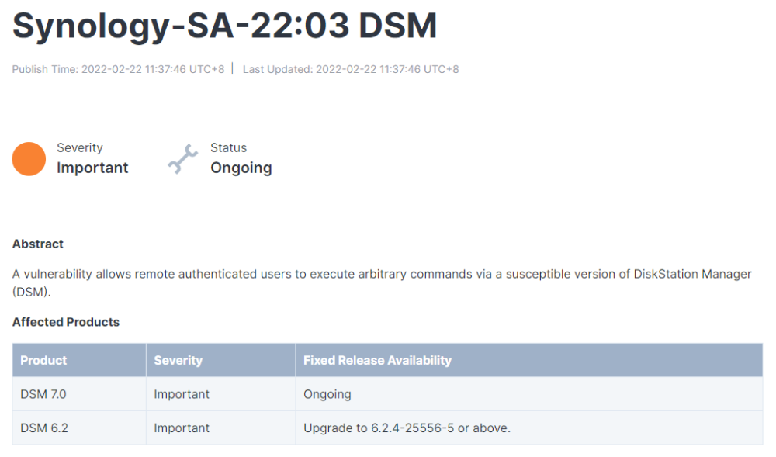Click the Upgrade to 6.2.4-25556-5 text
This screenshot has height=457, width=776.
coord(407,428)
